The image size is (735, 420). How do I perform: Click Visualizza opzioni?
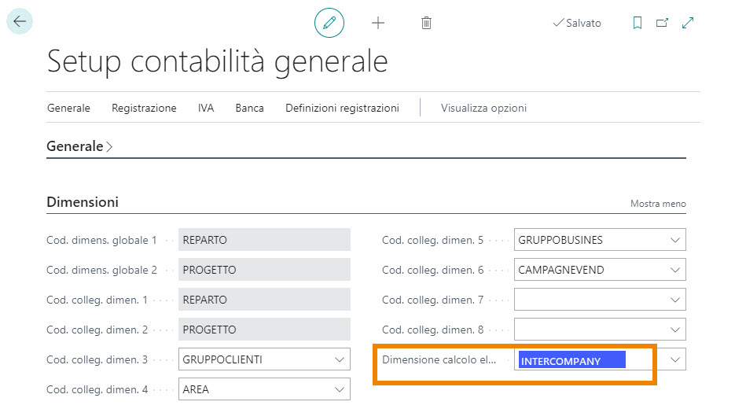tap(483, 108)
